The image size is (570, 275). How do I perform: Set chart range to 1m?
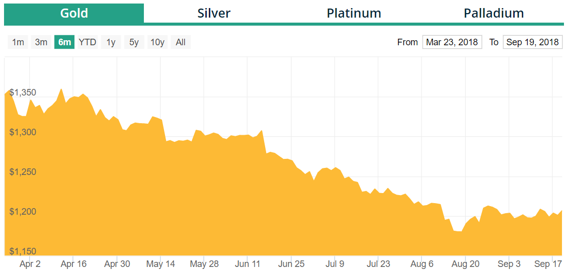coord(18,42)
